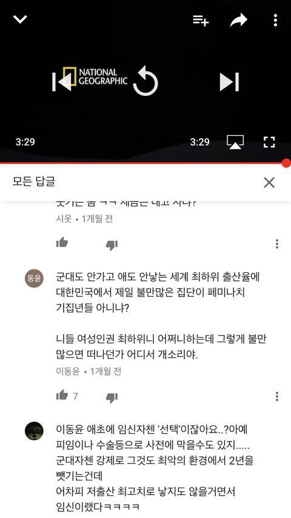Screen dimensions: 291x518
Task: Skip to the next video
Action: [229, 82]
